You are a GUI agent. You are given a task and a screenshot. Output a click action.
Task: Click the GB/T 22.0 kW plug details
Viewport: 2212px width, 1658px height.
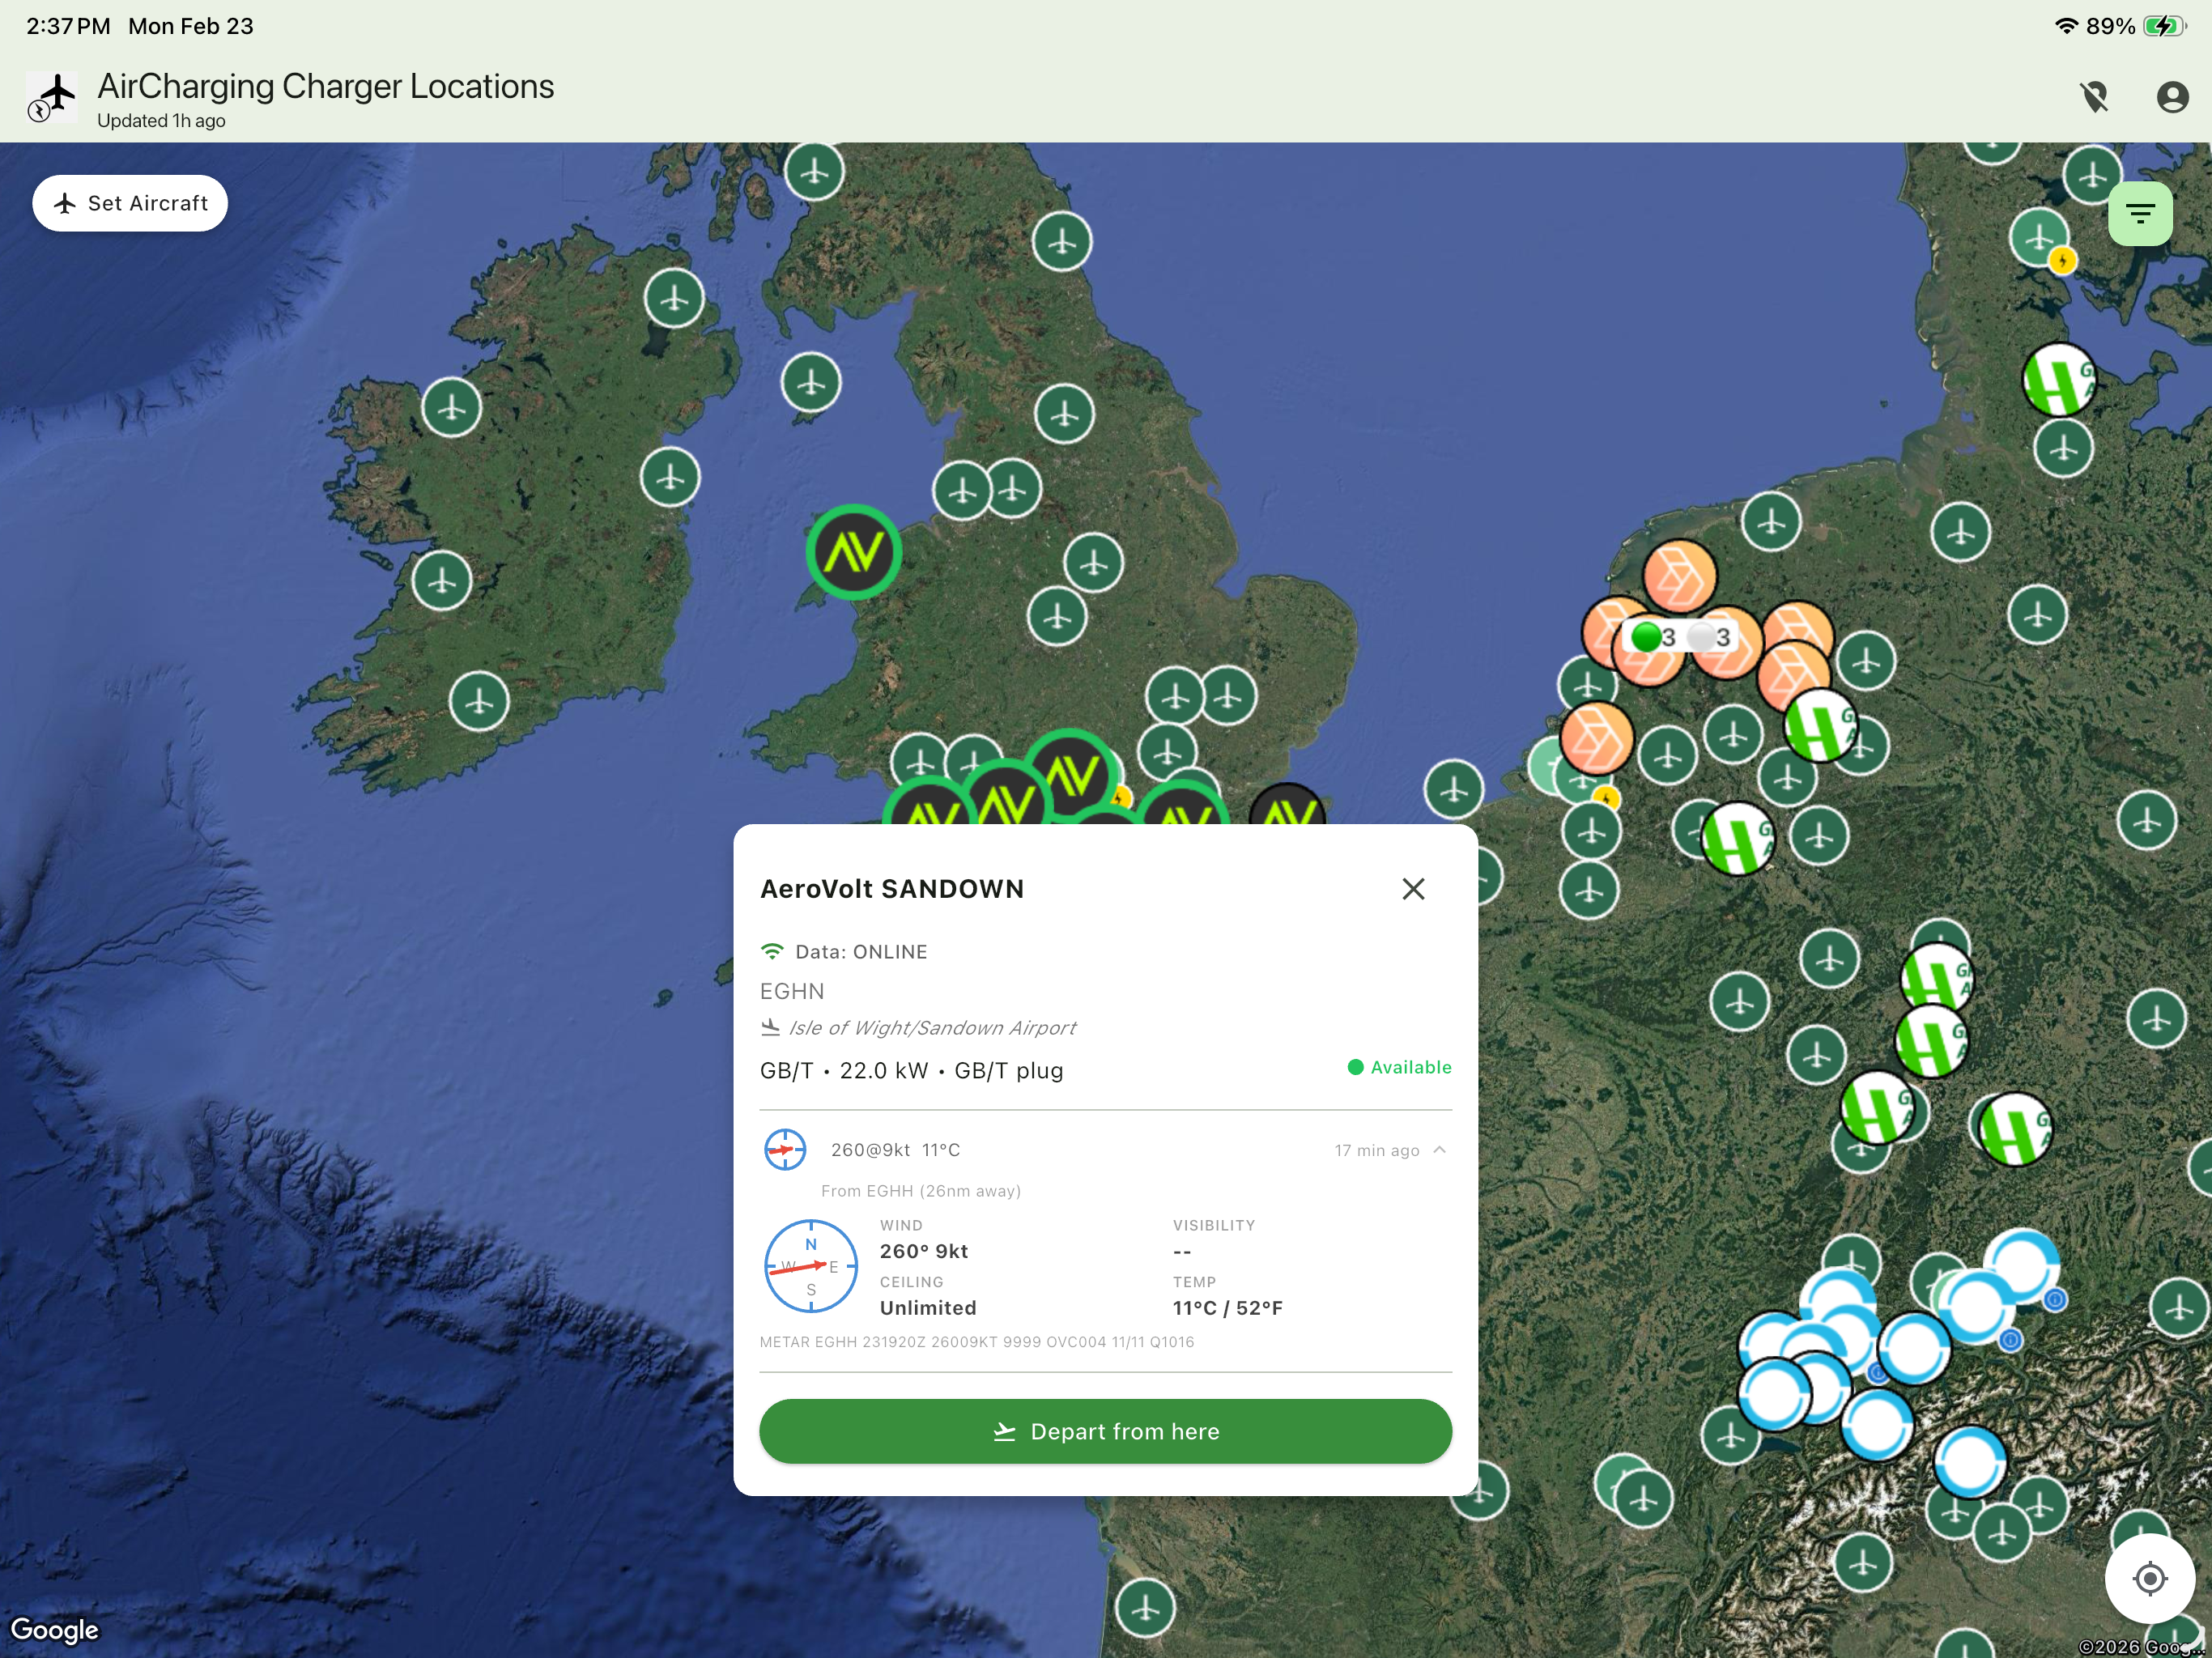[x=912, y=1071]
